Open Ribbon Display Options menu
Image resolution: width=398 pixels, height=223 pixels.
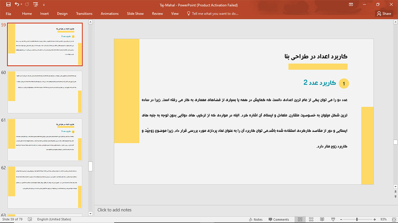tap(351, 5)
